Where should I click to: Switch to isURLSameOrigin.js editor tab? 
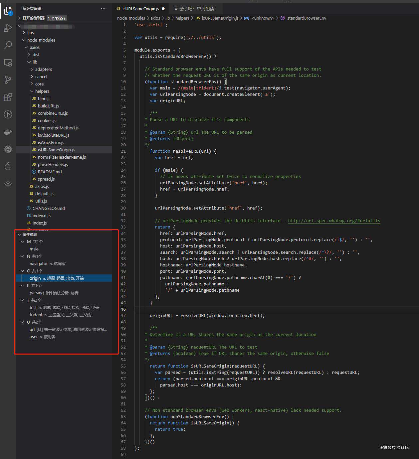[140, 9]
